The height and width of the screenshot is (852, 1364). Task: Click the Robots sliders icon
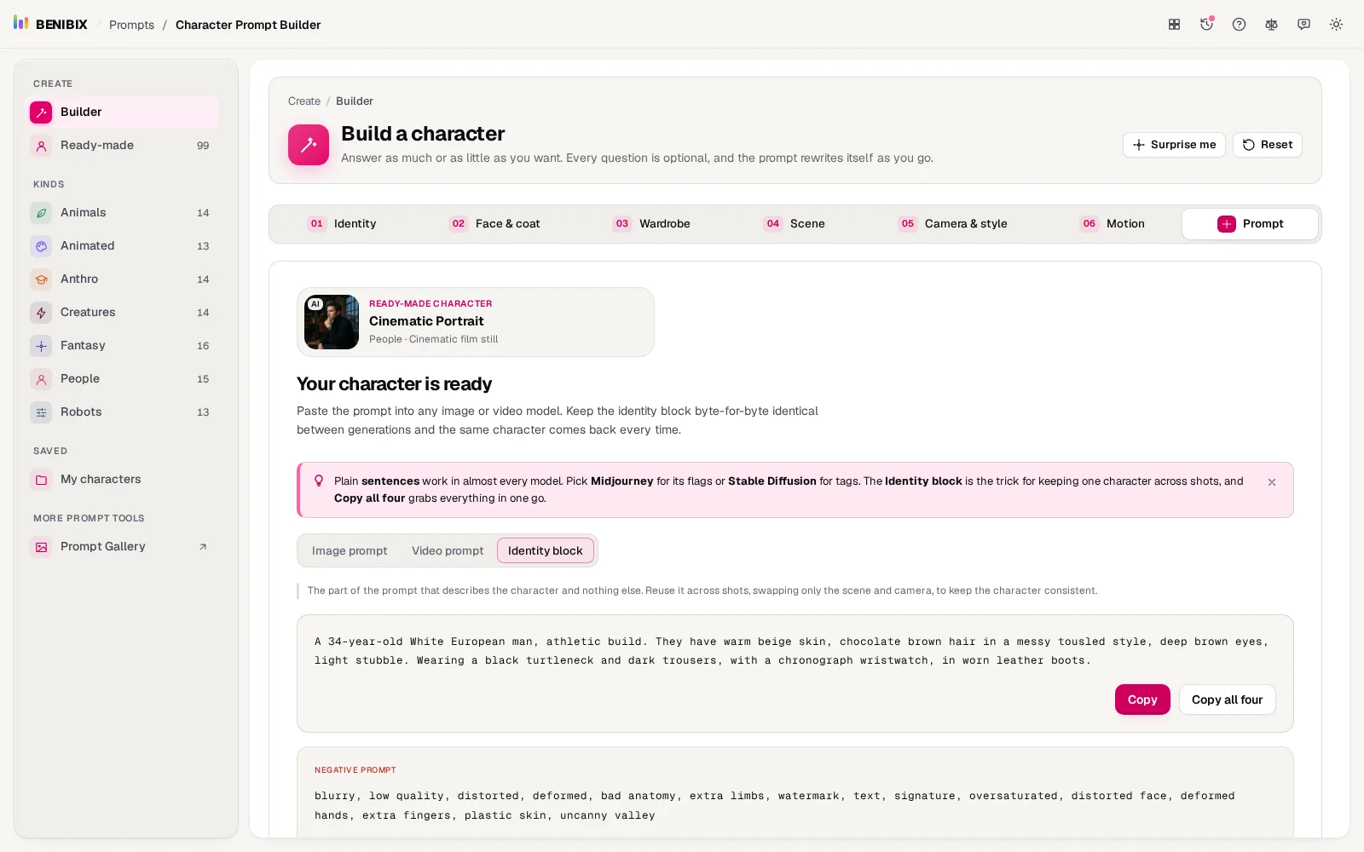(41, 412)
